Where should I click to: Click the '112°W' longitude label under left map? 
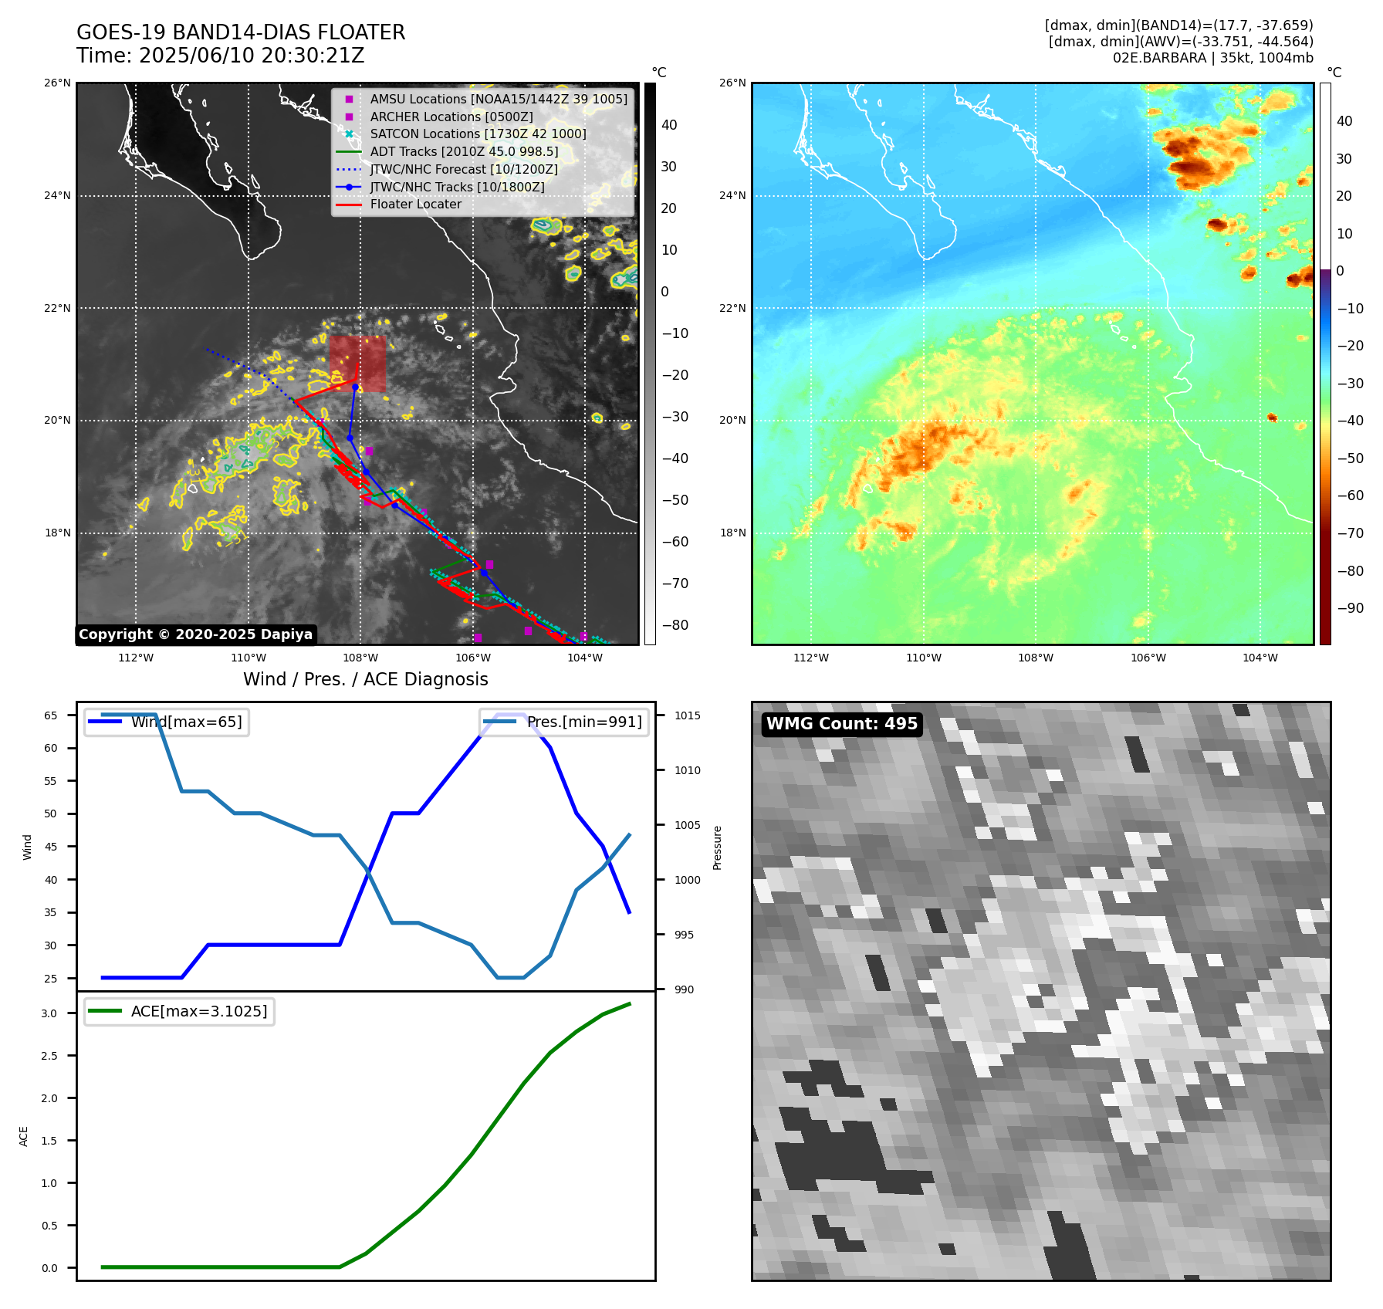[x=136, y=658]
